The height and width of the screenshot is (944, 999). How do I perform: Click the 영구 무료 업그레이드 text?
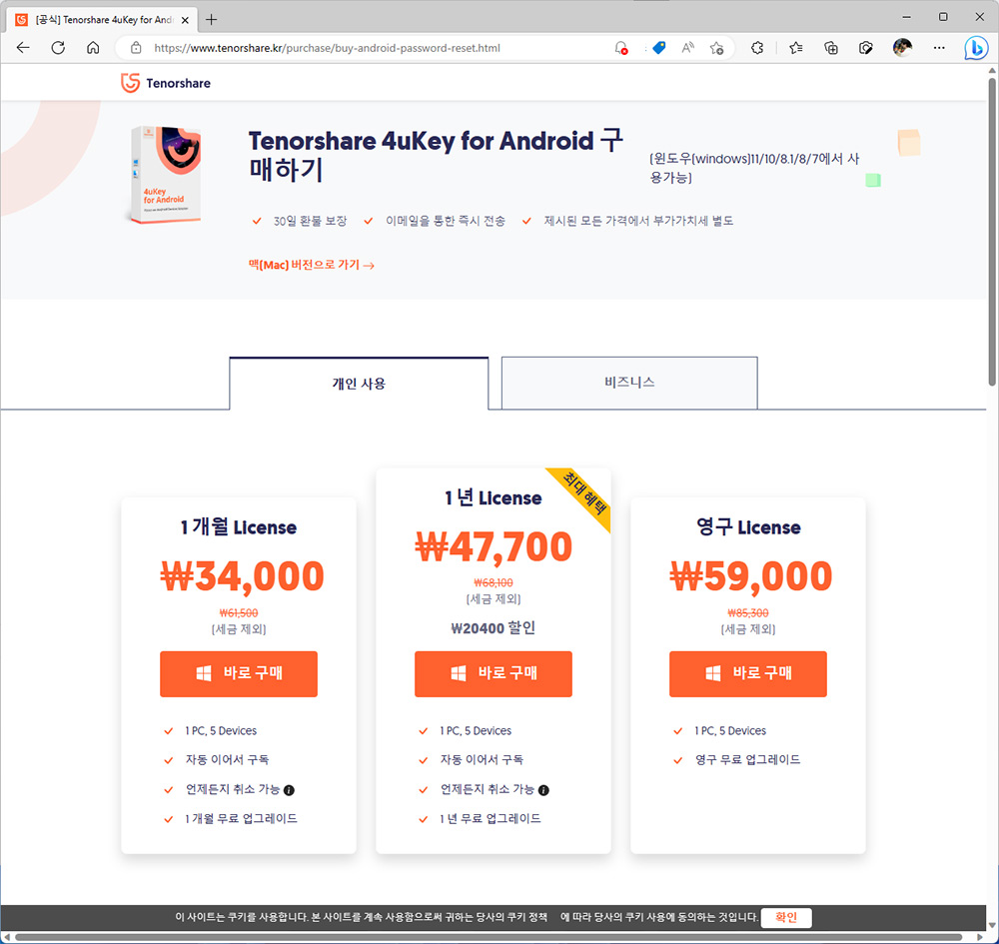pyautogui.click(x=747, y=760)
